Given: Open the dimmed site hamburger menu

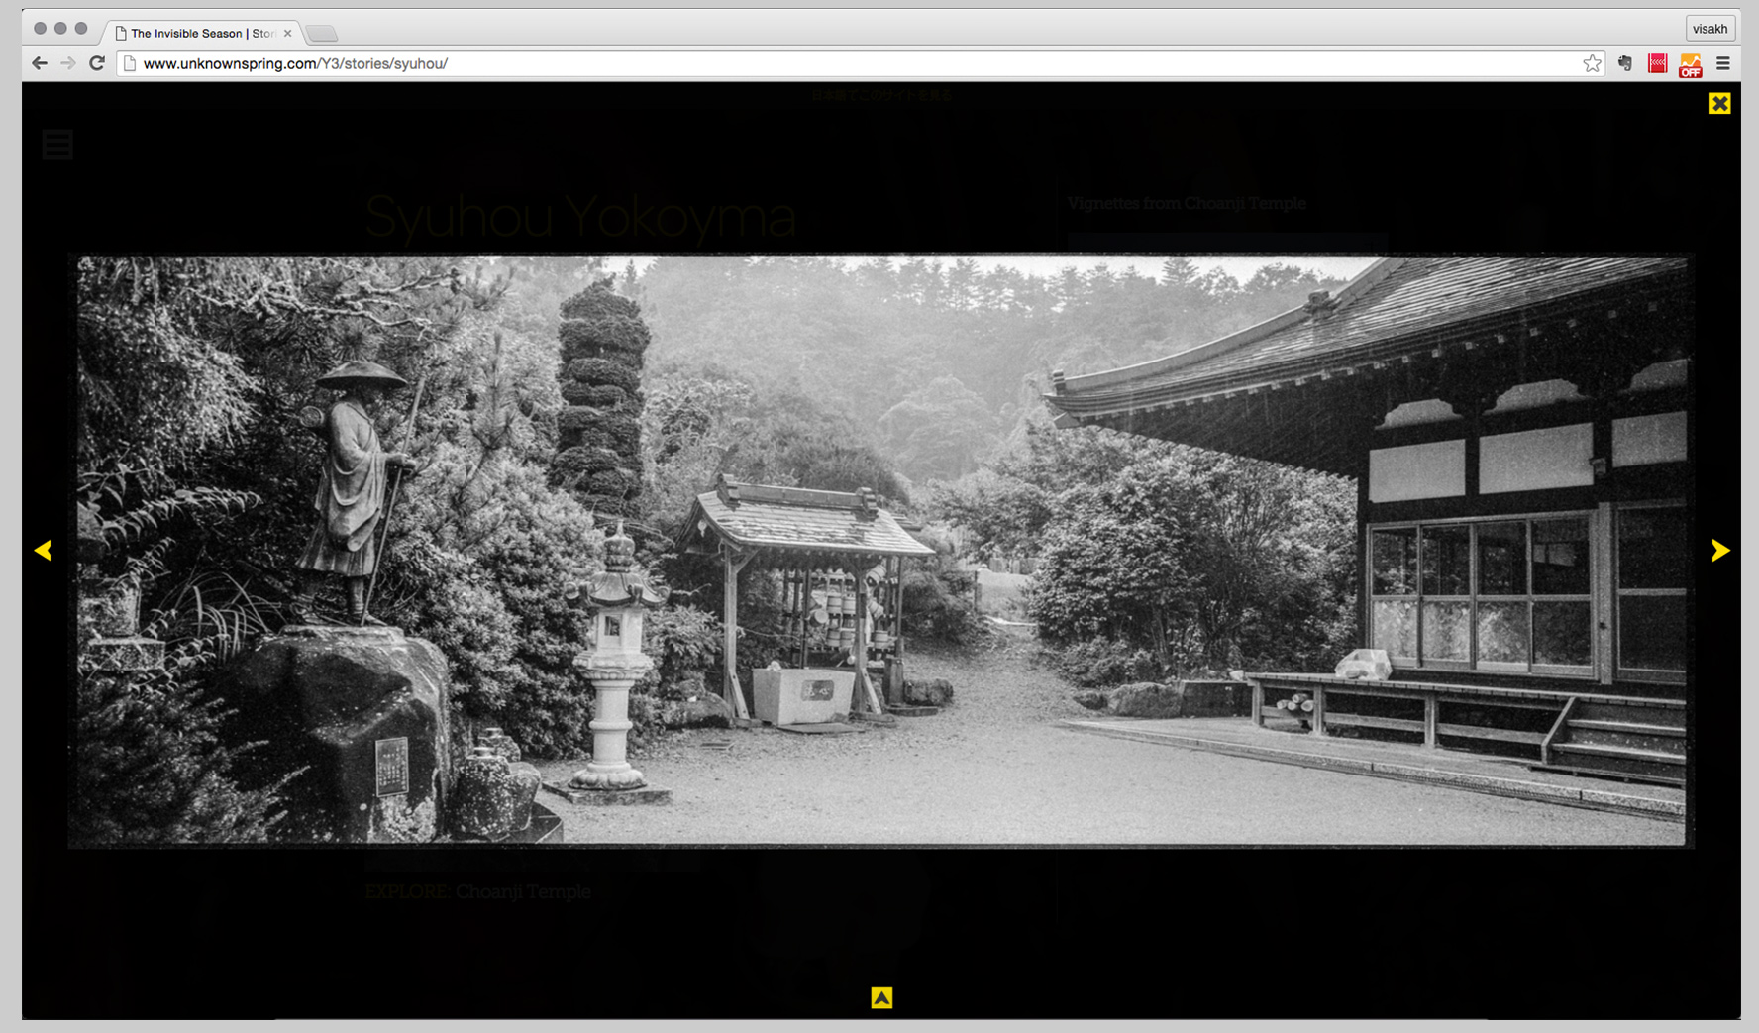Looking at the screenshot, I should coord(57,145).
